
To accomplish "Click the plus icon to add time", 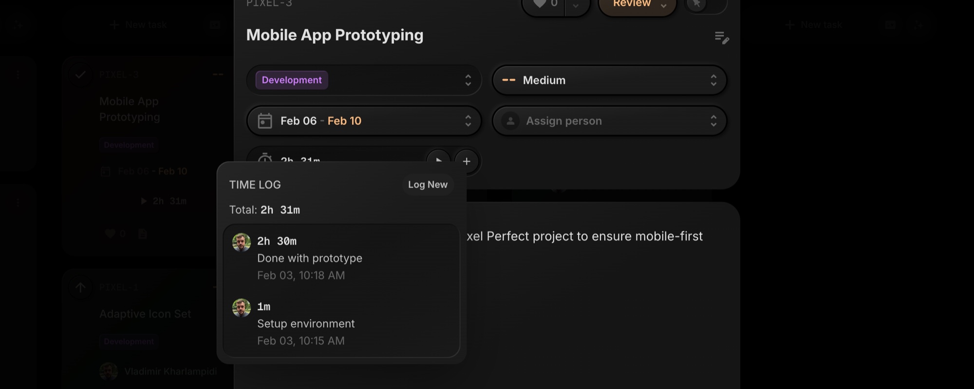I will point(467,161).
